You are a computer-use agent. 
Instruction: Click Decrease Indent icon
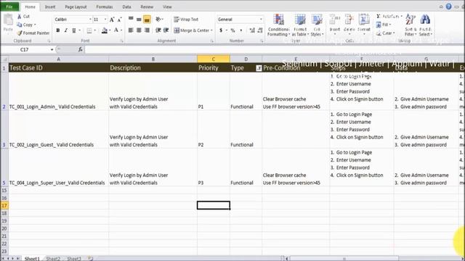[x=158, y=30]
